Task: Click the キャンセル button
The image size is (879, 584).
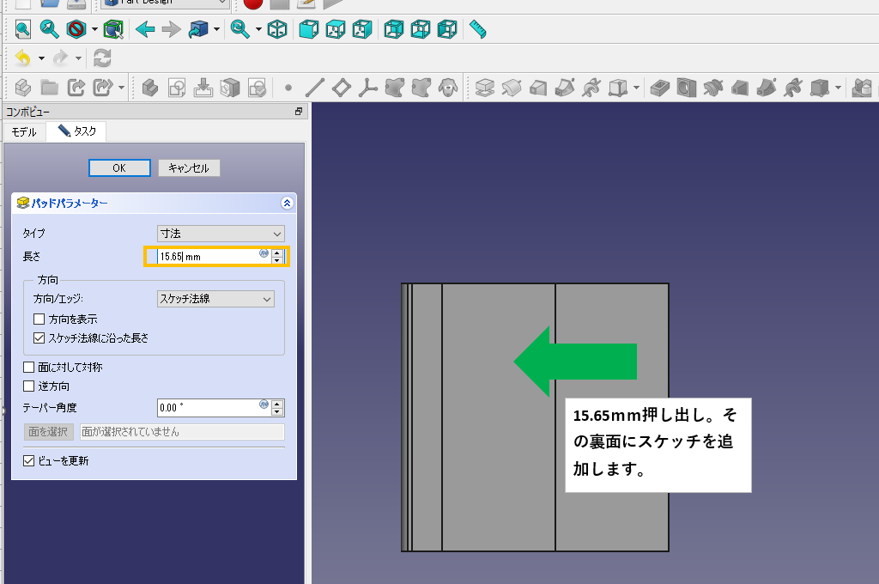Action: 189,168
